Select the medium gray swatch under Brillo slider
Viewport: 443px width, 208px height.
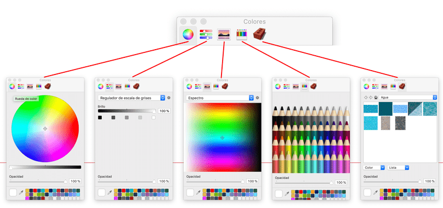(127, 118)
